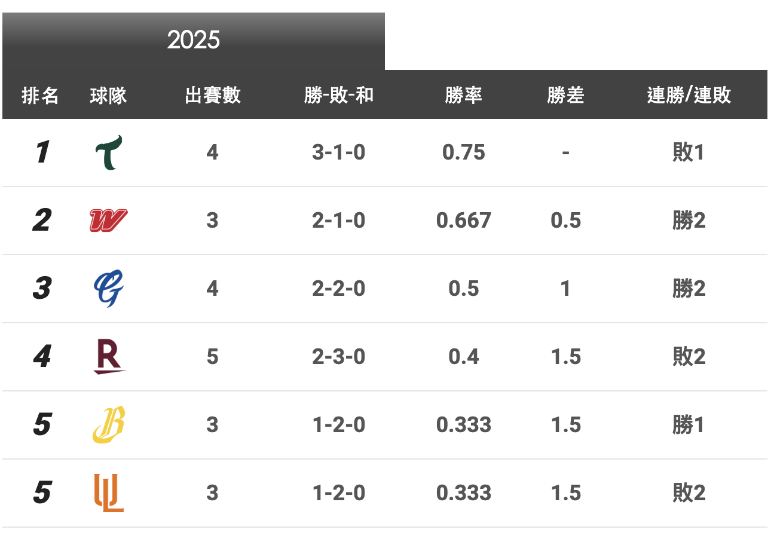Click rank number 1 in the table
Screen dimensions: 777x557
point(41,152)
